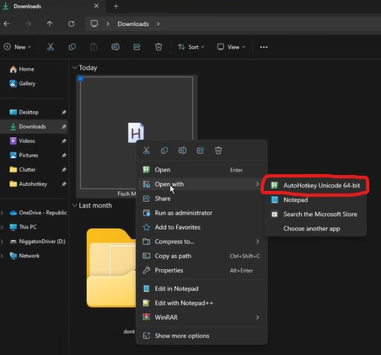381x355 pixels.
Task: Click the Share icon in the Explorer toolbar
Action: pos(137,47)
